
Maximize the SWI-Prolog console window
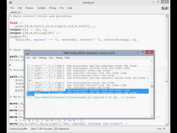click(x=143, y=52)
